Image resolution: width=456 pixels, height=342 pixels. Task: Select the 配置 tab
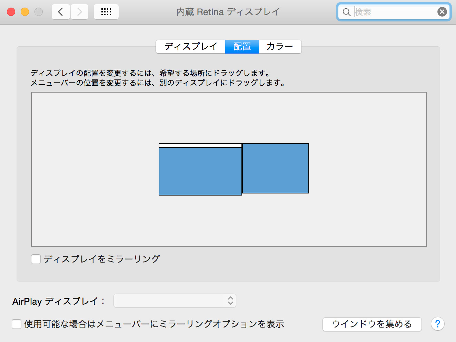coord(242,47)
